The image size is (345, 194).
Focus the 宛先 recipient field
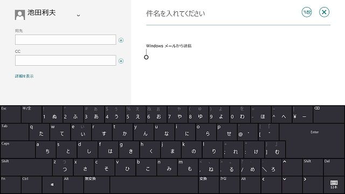point(66,39)
